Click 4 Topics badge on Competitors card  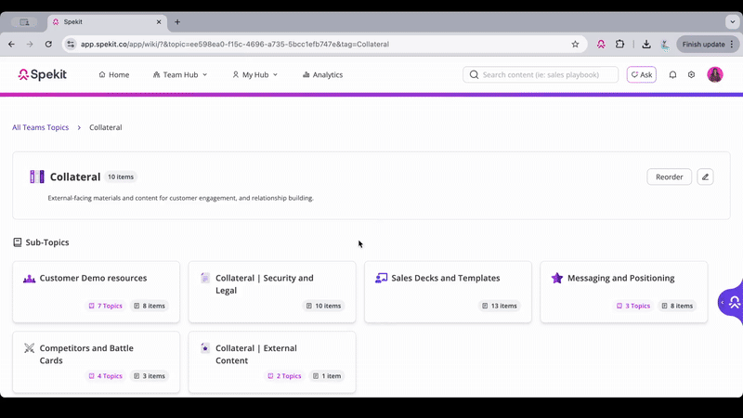(105, 376)
